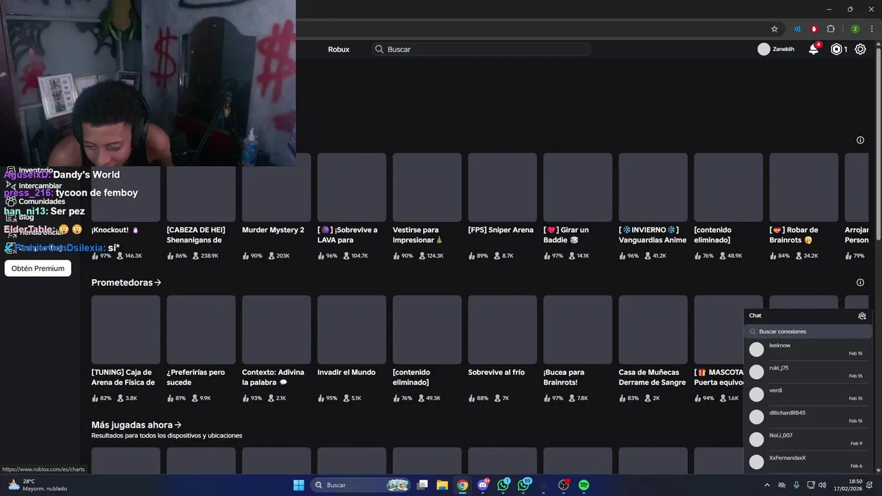
Task: Click the ¡Sobrevive a LAVA para game title
Action: 347,235
